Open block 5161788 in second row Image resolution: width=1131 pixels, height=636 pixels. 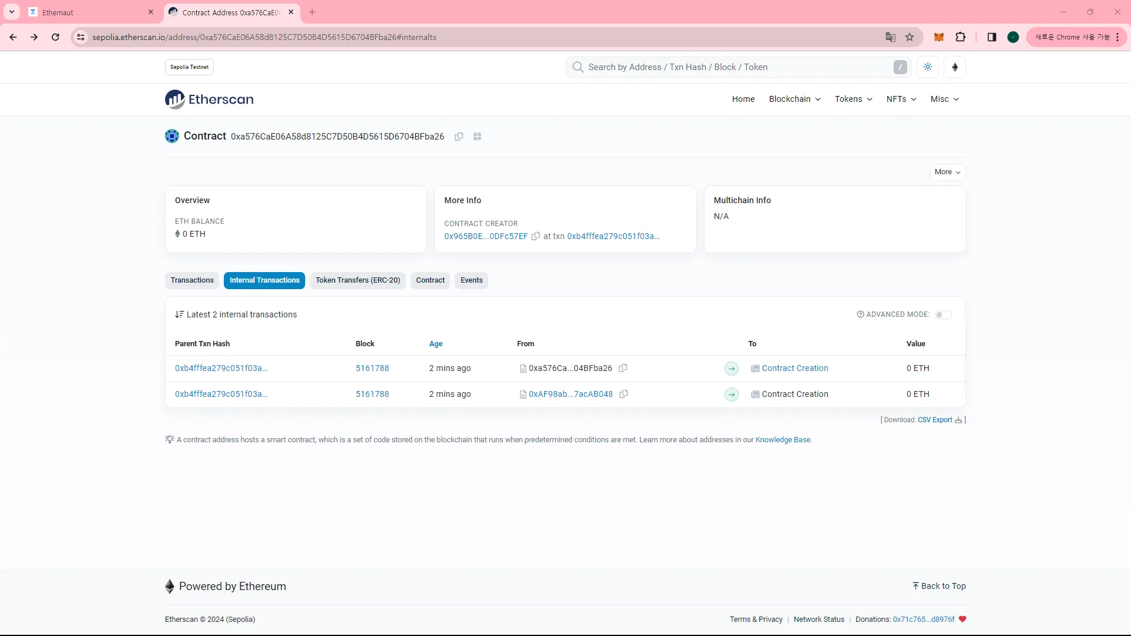pyautogui.click(x=372, y=394)
